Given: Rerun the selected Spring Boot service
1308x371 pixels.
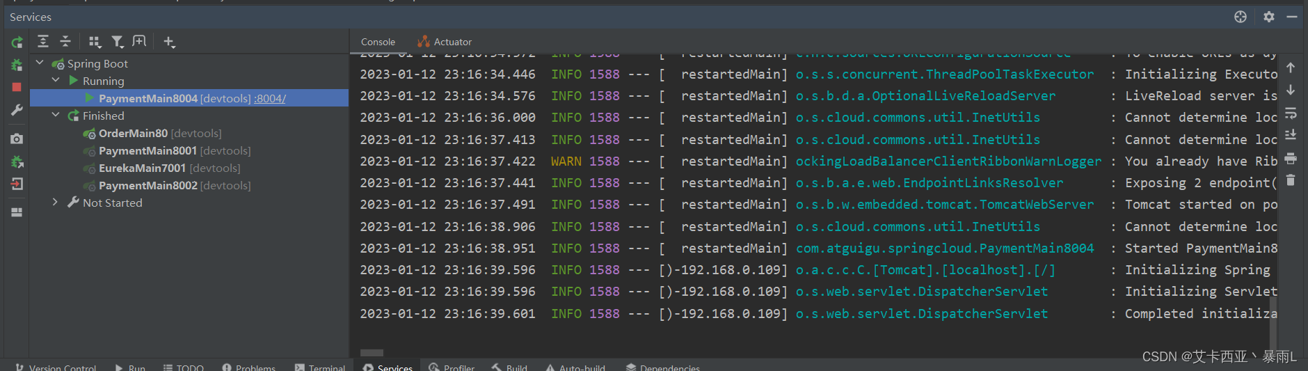Looking at the screenshot, I should pos(17,42).
